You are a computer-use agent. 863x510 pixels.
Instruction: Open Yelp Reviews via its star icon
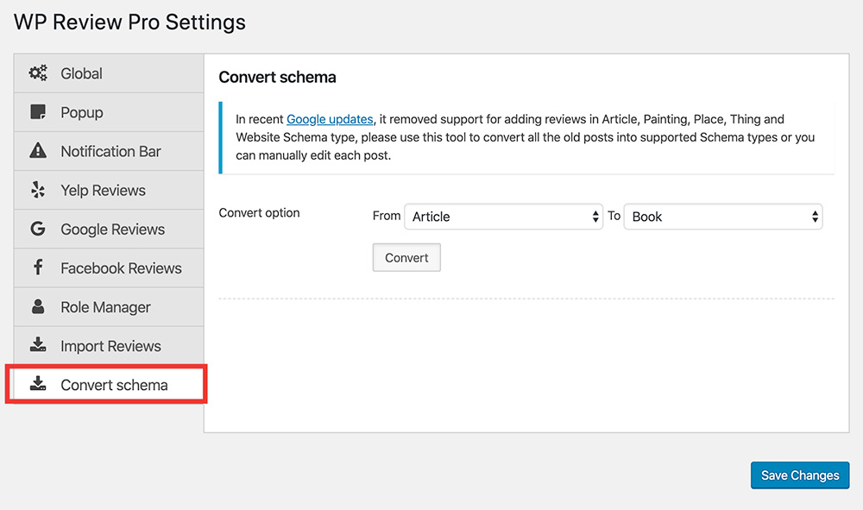(x=38, y=190)
